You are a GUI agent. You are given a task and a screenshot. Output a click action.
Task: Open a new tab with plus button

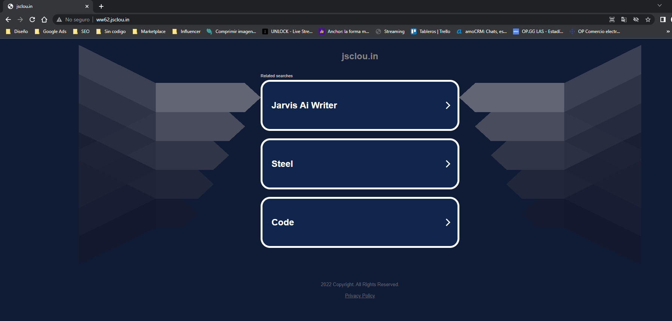point(101,6)
